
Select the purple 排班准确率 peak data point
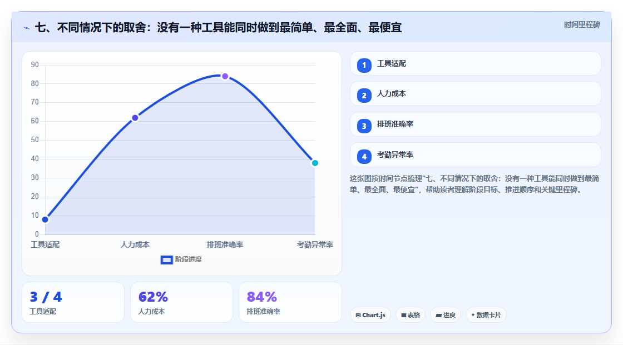coord(225,76)
